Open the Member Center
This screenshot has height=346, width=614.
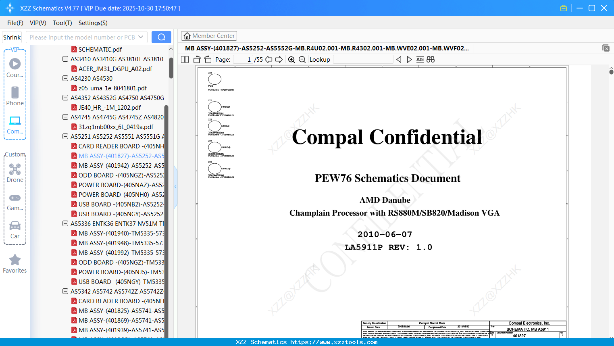pos(209,36)
